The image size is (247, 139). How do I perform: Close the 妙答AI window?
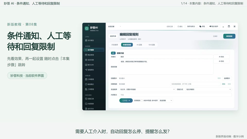click(x=234, y=27)
